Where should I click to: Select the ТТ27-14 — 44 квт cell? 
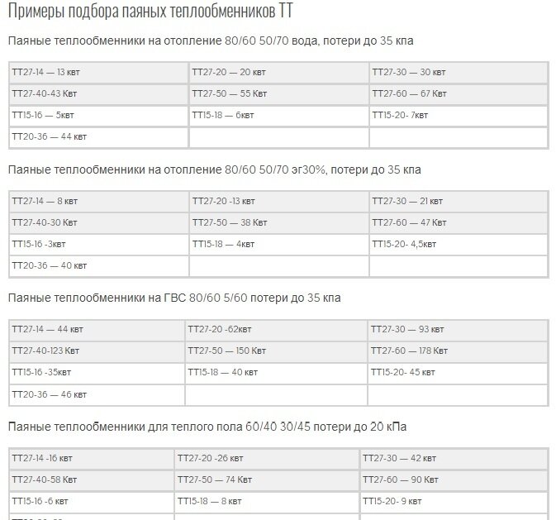[x=97, y=330]
